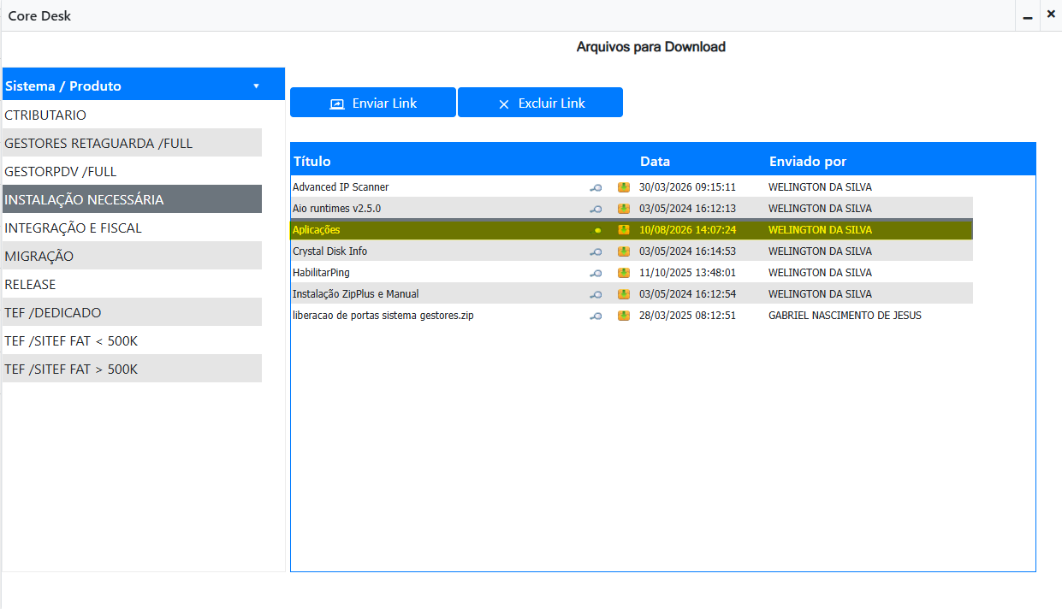Click WELINGTON DA SILVA in HabilitarPing row
The width and height of the screenshot is (1062, 609).
click(x=820, y=273)
